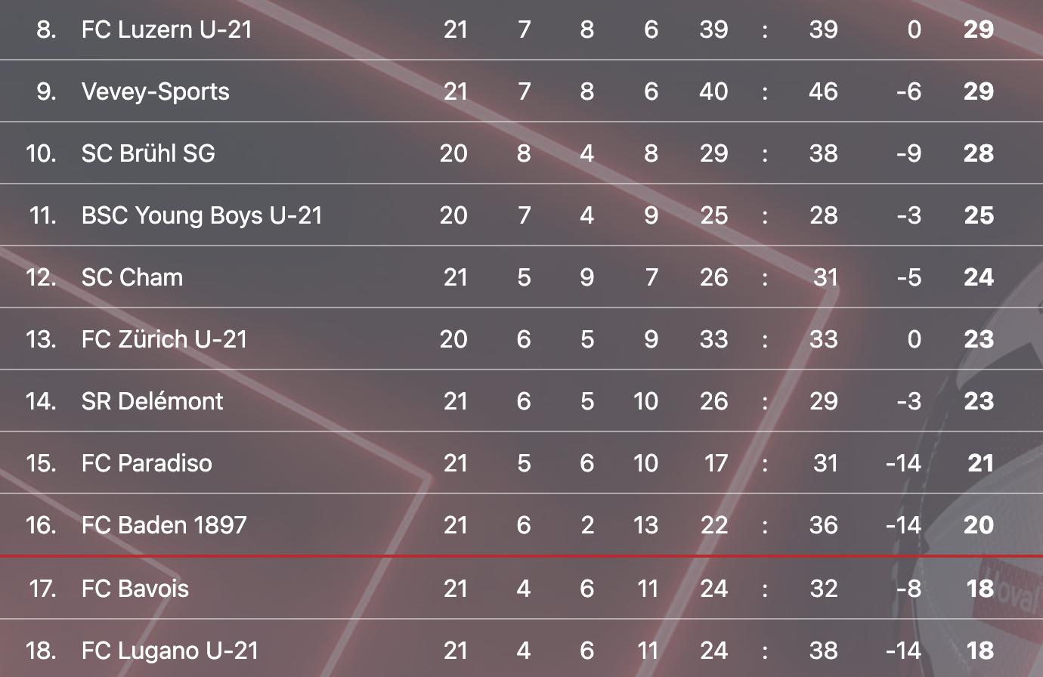
Task: Click FC Luzern U-21's 29 points value
Action: 978,29
